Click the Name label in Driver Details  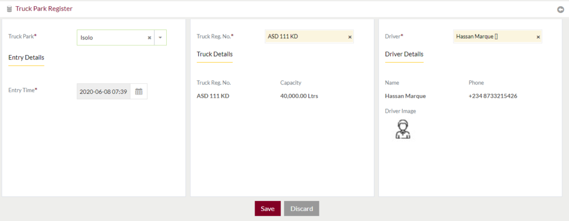coord(392,83)
